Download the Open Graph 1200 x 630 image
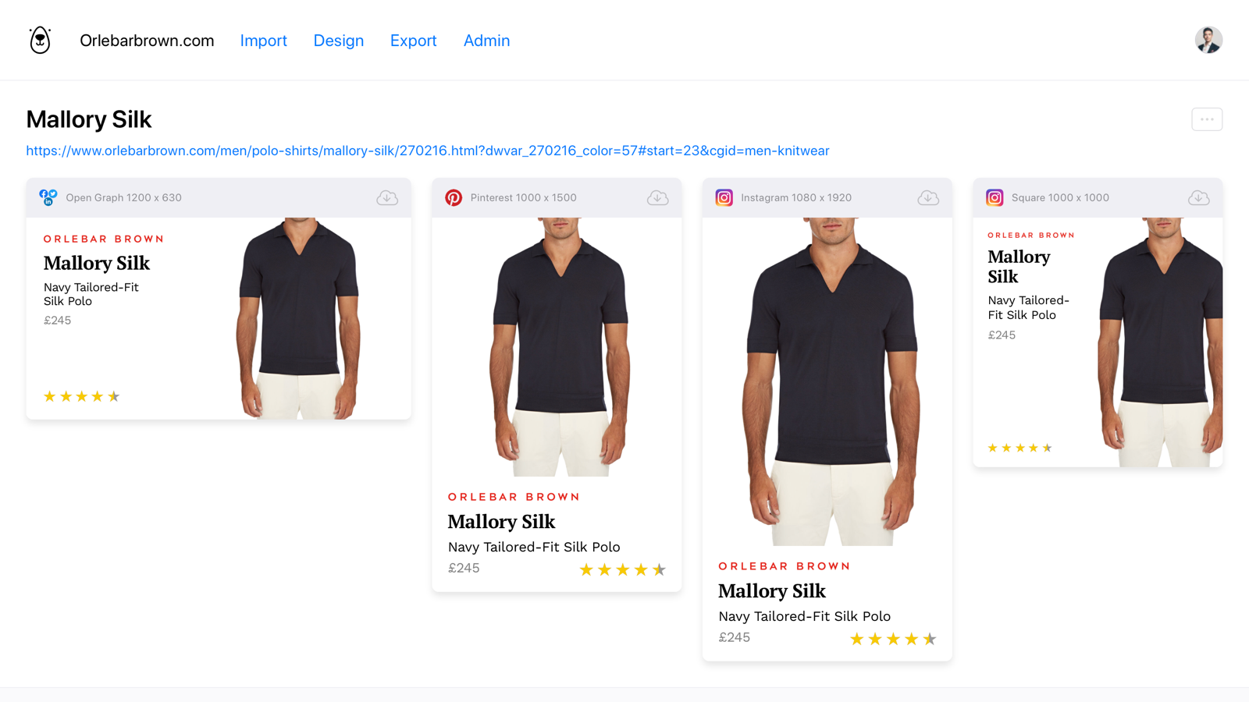 [386, 197]
